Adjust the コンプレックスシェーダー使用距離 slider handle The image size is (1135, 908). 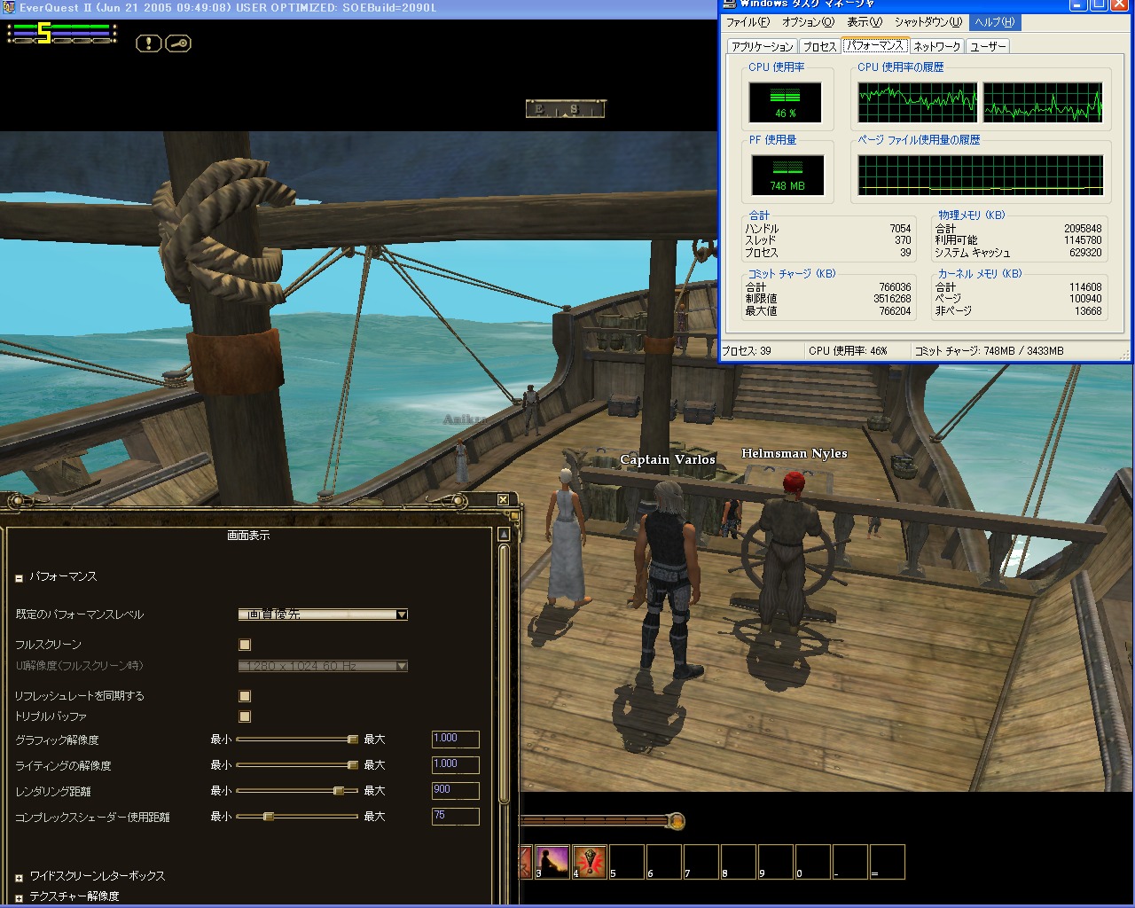point(268,817)
